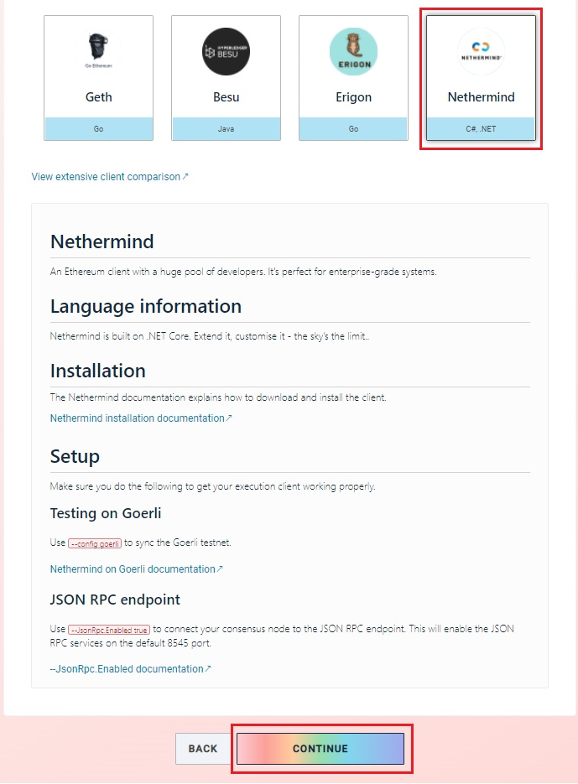Image resolution: width=578 pixels, height=784 pixels.
Task: Click the CONTINUE button
Action: [x=320, y=749]
